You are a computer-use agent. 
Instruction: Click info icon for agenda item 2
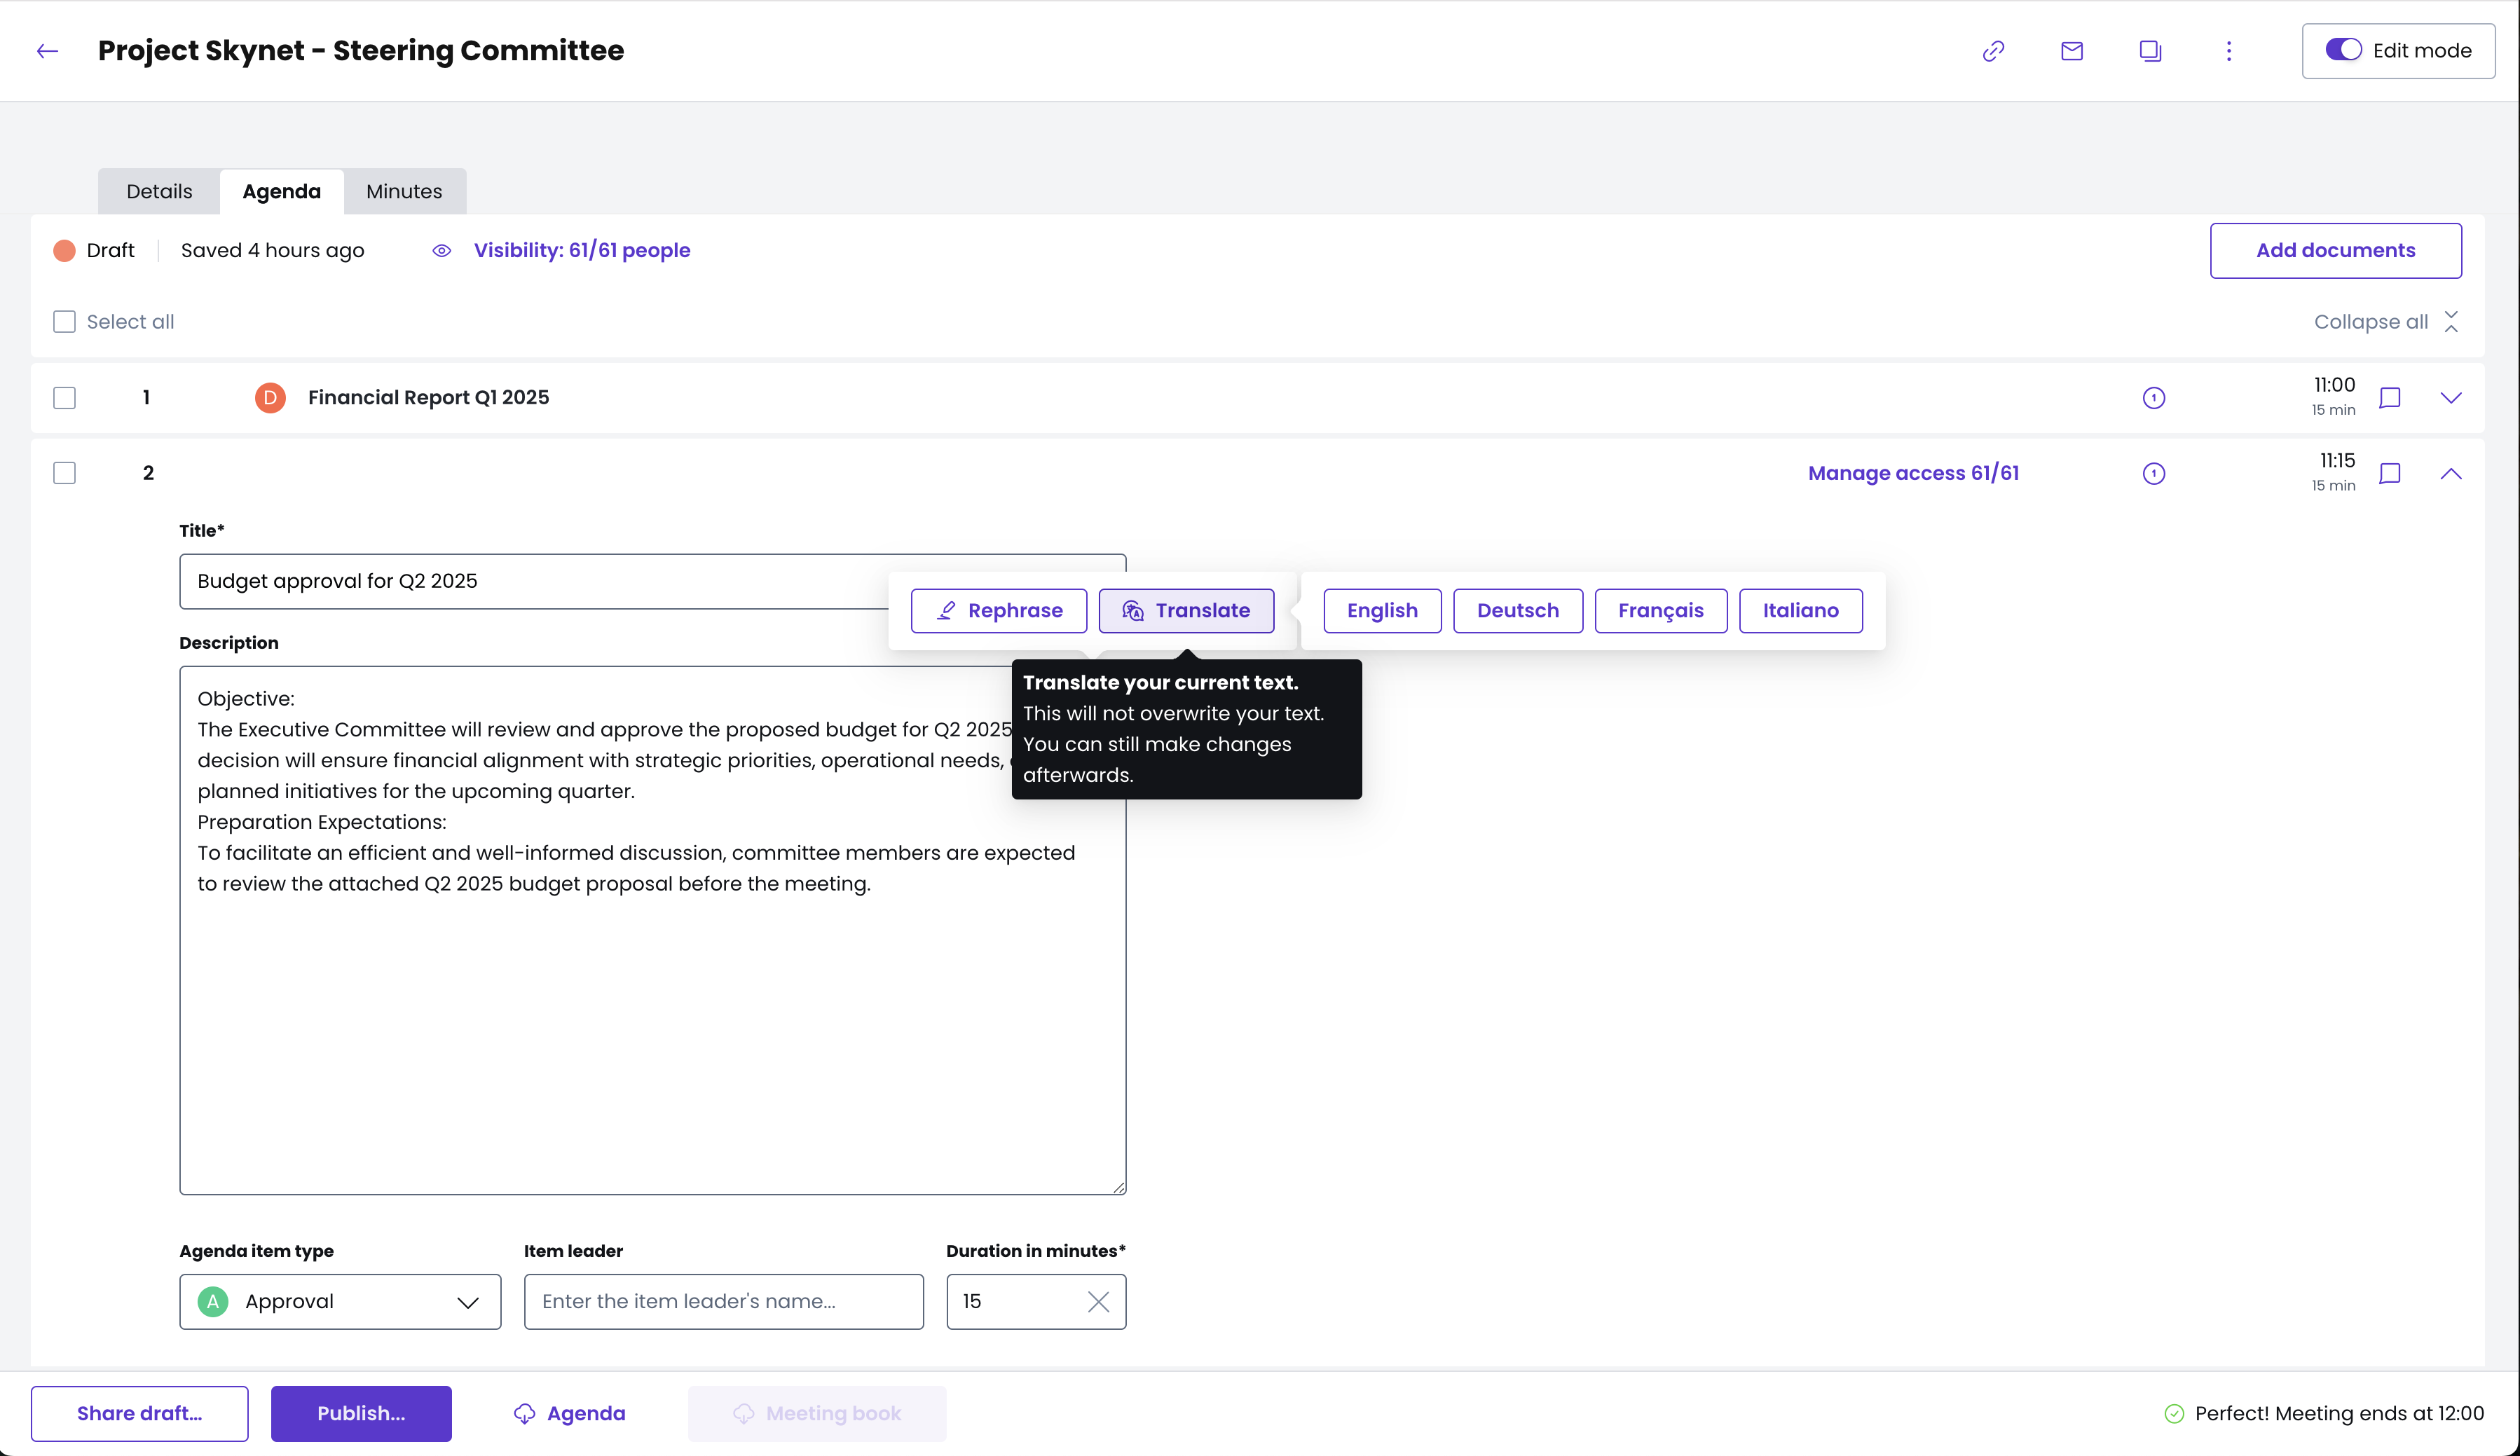click(2154, 474)
